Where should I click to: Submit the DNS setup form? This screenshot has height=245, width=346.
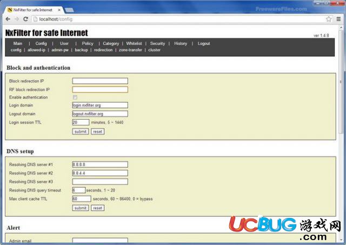point(81,208)
